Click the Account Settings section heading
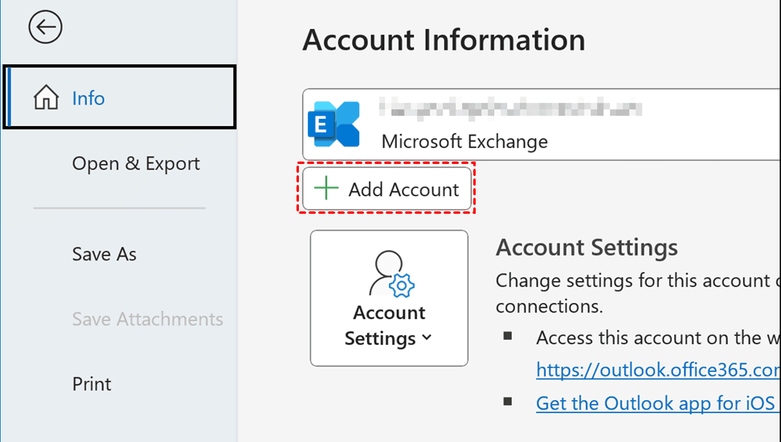This screenshot has width=781, height=442. pos(587,248)
